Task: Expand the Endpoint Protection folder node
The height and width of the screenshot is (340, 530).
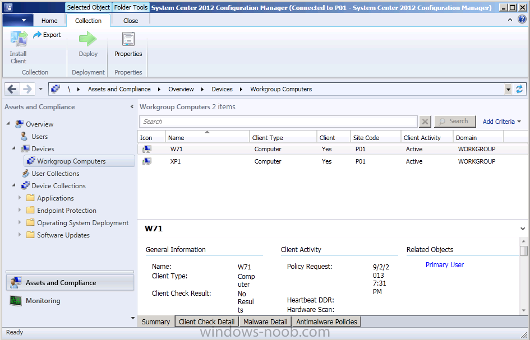Action: click(x=19, y=209)
